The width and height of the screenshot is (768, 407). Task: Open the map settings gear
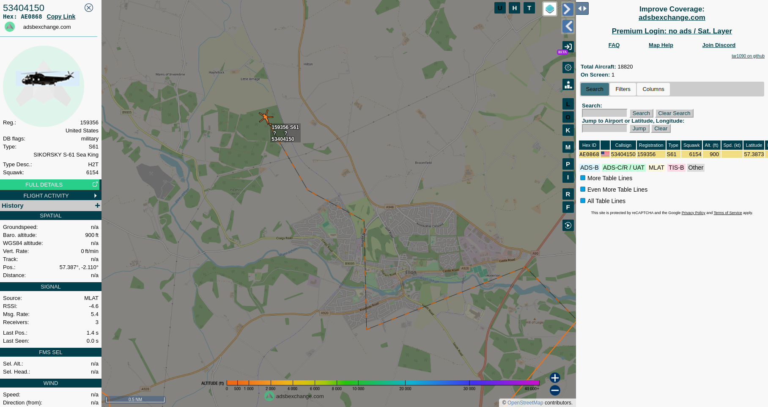(568, 67)
